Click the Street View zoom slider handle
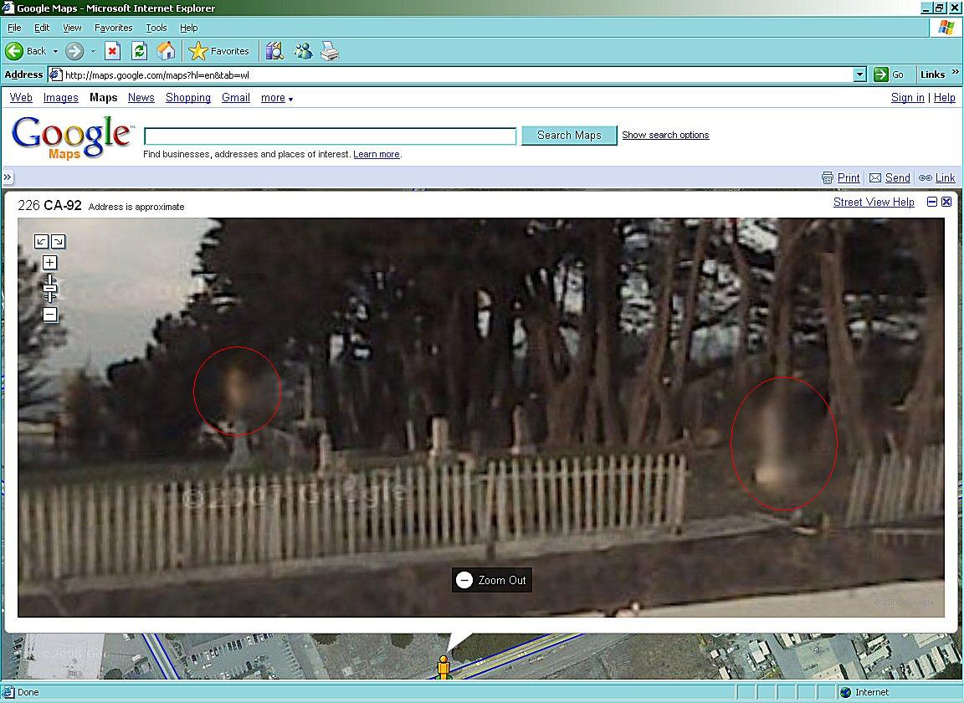 click(49, 289)
